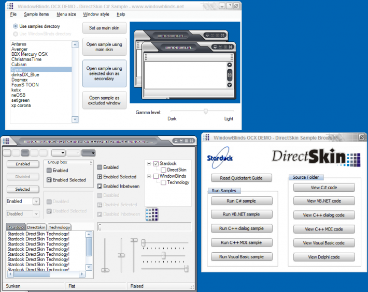Image resolution: width=368 pixels, height=292 pixels.
Task: Click the grid app icon in C# Sample title bar
Action: (10, 6)
